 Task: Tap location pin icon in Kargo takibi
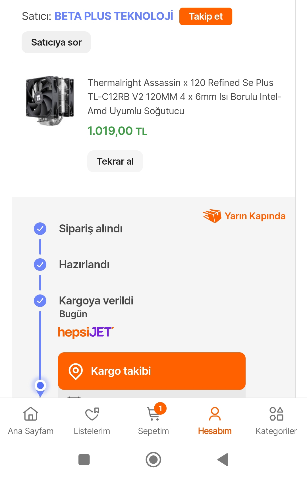76,371
